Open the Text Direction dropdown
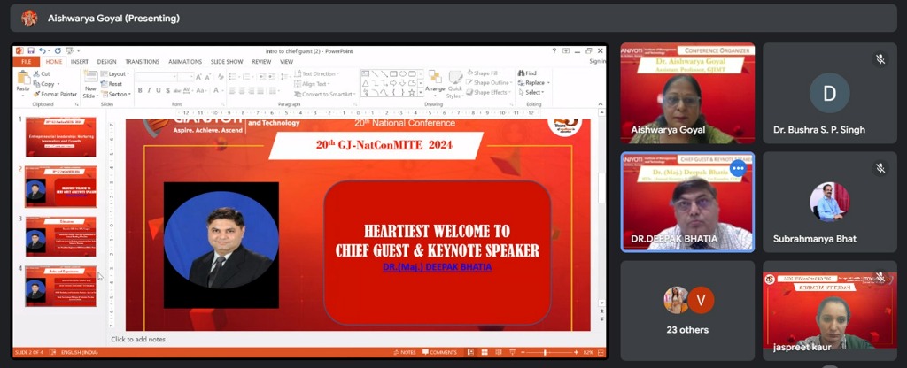 pyautogui.click(x=316, y=74)
